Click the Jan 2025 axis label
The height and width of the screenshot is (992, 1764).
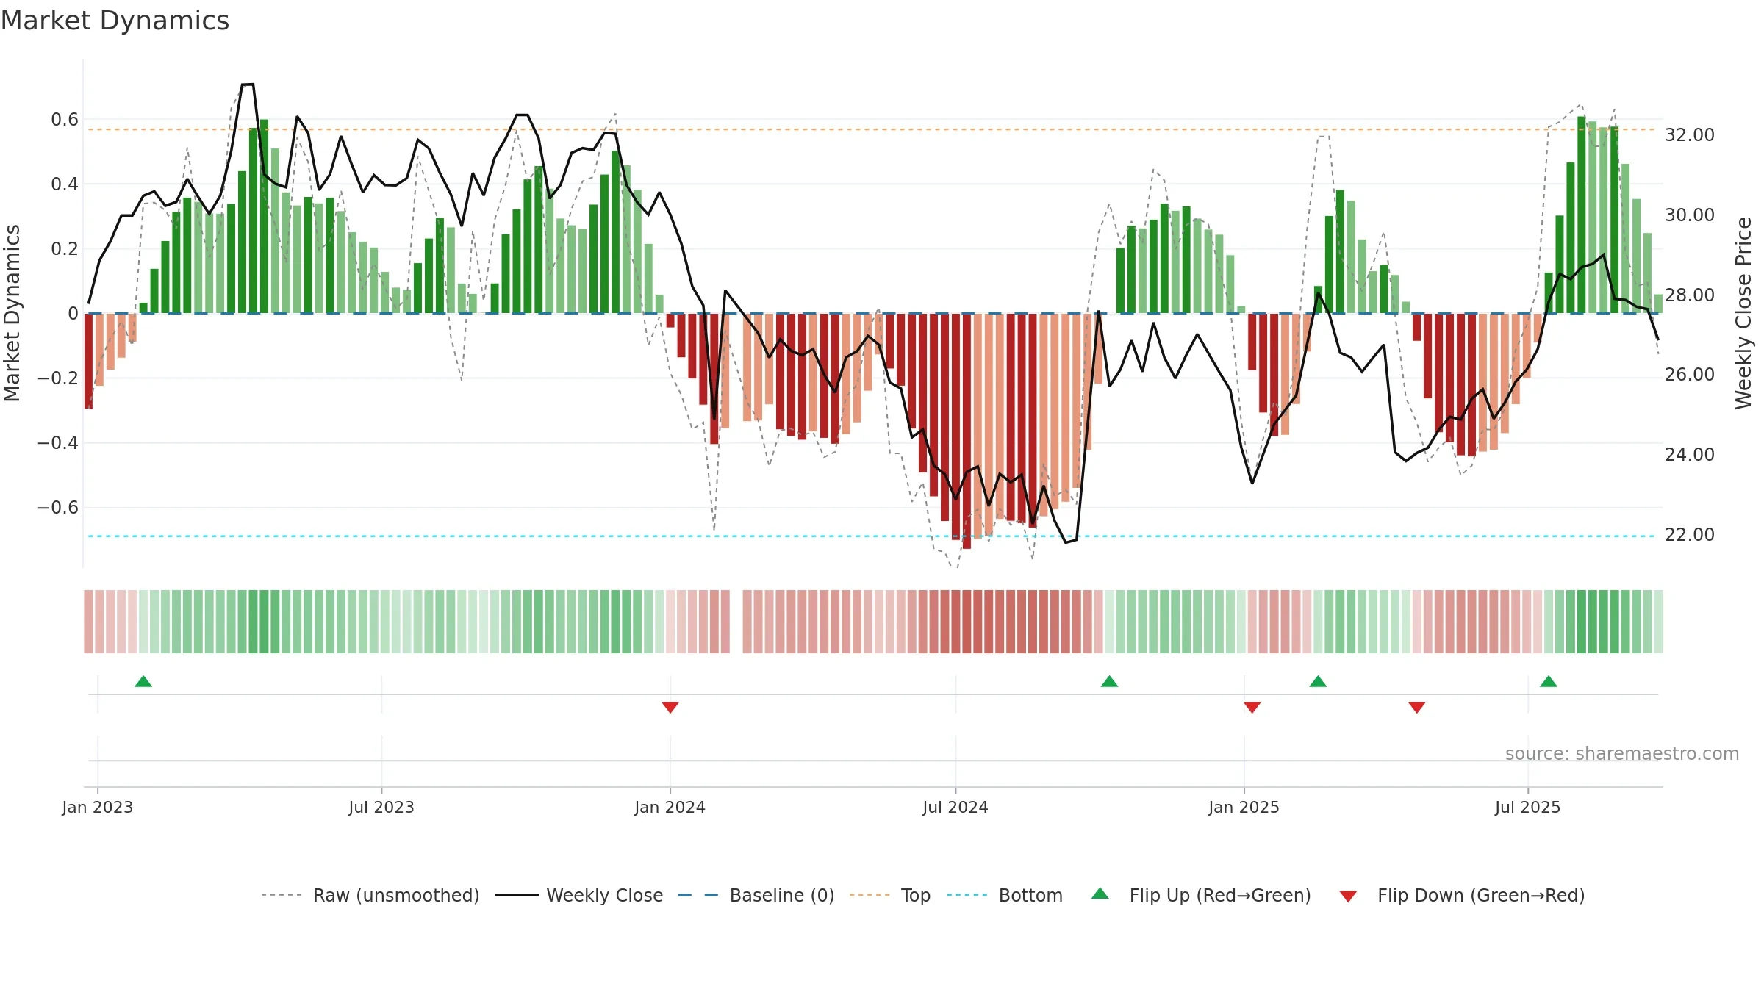pyautogui.click(x=1244, y=807)
